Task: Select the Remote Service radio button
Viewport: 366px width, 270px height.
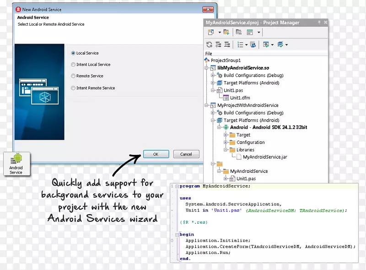Action: 73,76
